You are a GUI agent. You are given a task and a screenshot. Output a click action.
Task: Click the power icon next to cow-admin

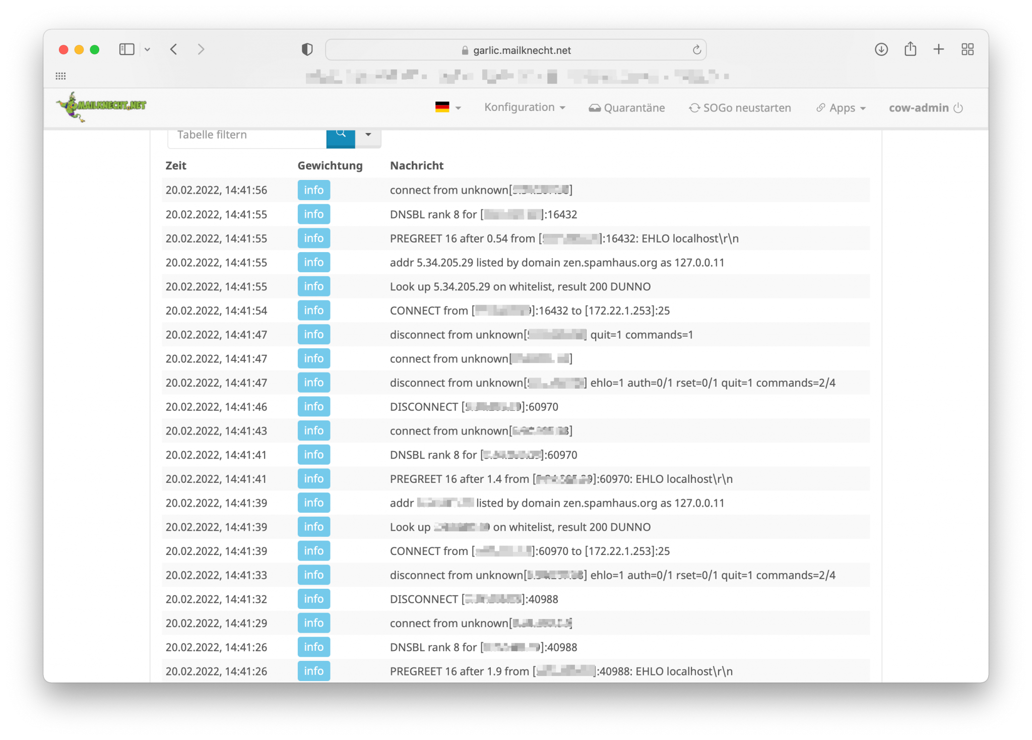tap(958, 107)
